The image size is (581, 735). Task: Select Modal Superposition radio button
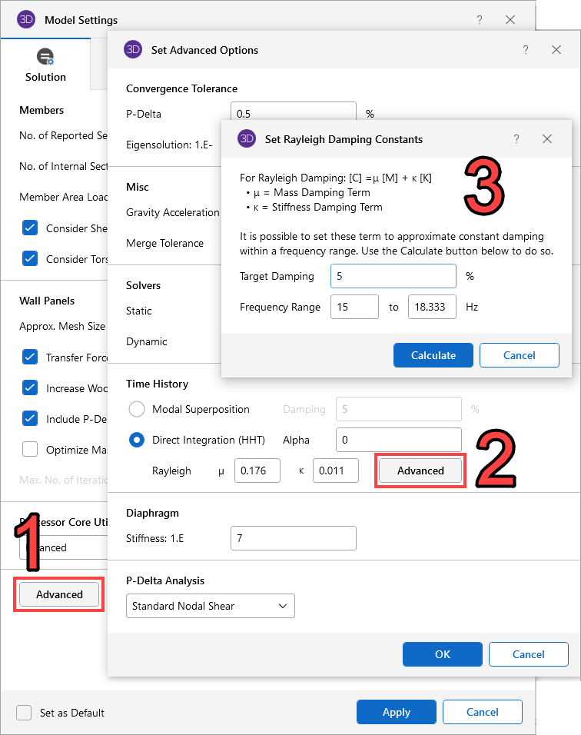click(x=137, y=409)
